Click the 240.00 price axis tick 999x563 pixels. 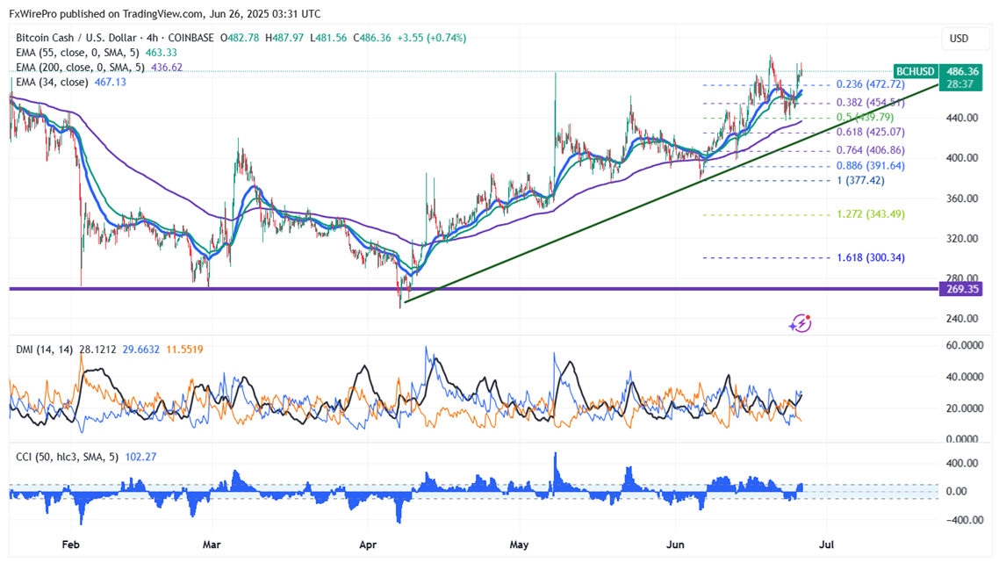[x=962, y=318]
